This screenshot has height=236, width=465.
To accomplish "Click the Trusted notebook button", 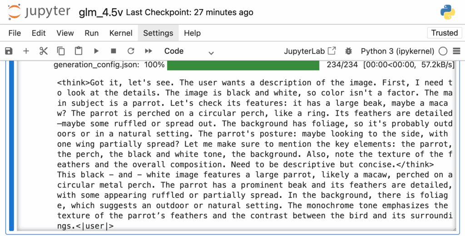I will [444, 33].
